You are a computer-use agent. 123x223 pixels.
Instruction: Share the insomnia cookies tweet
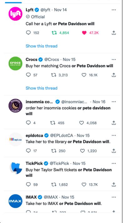pyautogui.click(x=114, y=123)
